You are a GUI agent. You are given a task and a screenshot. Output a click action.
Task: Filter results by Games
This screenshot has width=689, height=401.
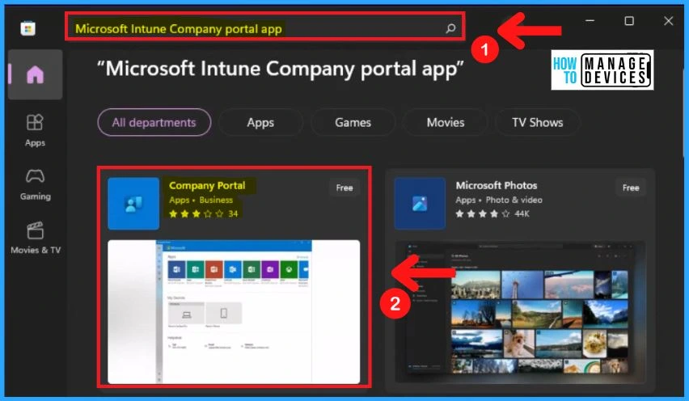[353, 123]
